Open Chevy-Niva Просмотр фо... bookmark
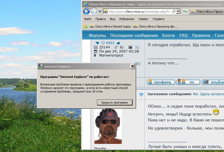Image resolution: width=224 pixels, height=152 pixels. tap(155, 27)
